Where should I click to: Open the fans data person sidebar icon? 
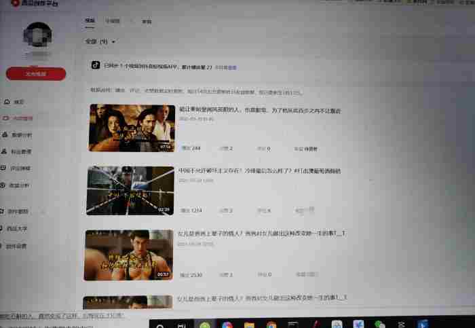pos(4,151)
